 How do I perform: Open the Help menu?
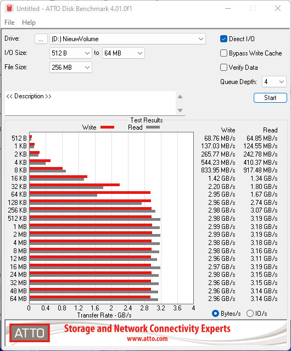[29, 23]
